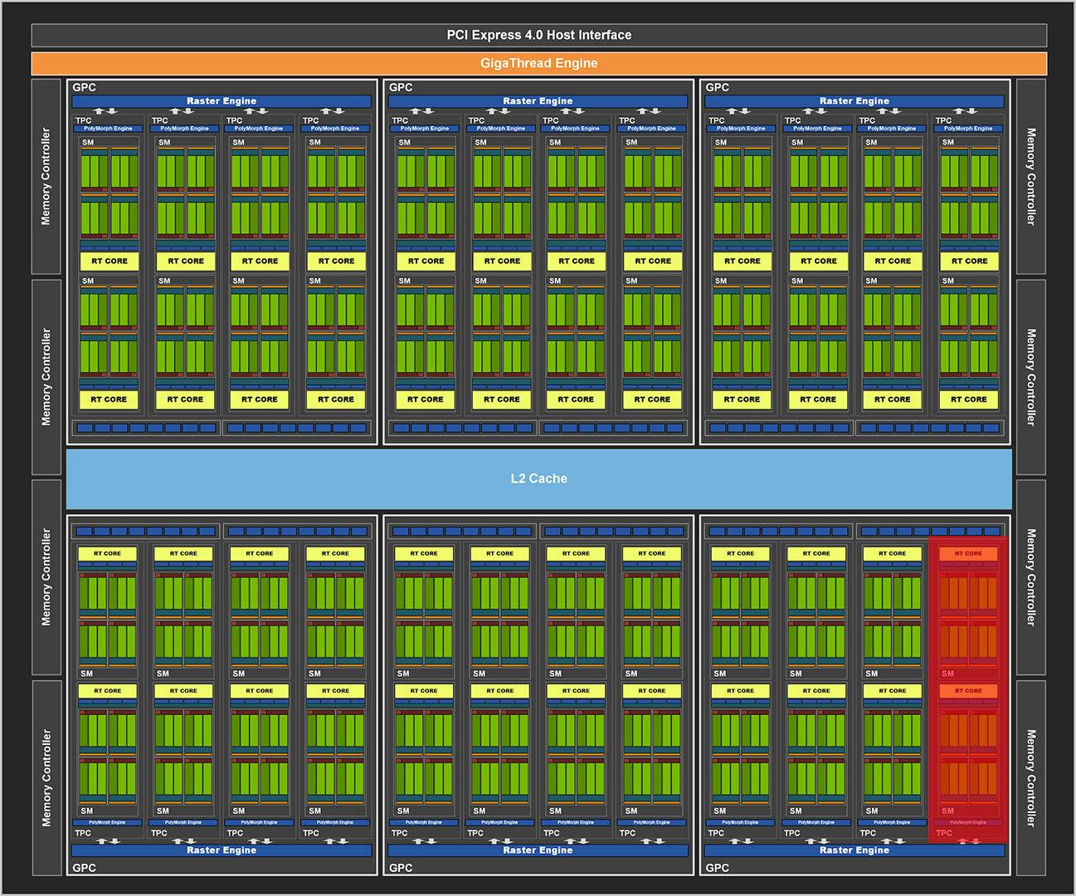Expand the TPC labeled in the bottom-left GPC
This screenshot has height=896, width=1076.
point(82,832)
